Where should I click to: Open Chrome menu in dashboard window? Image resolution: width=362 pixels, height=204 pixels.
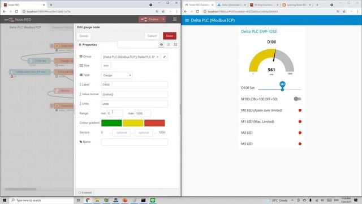[358, 11]
